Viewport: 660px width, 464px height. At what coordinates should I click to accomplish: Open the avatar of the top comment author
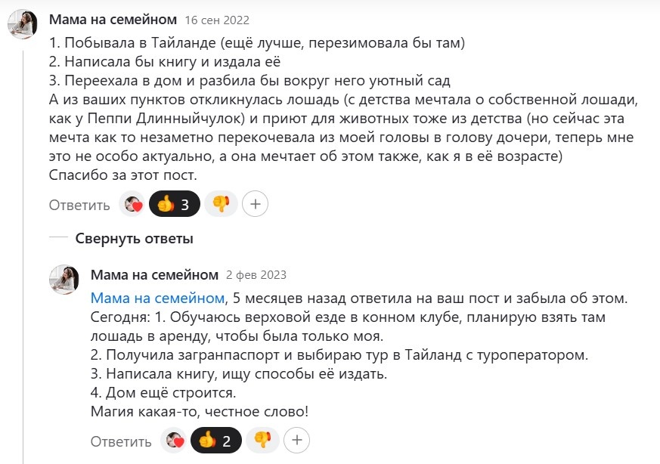coord(24,21)
